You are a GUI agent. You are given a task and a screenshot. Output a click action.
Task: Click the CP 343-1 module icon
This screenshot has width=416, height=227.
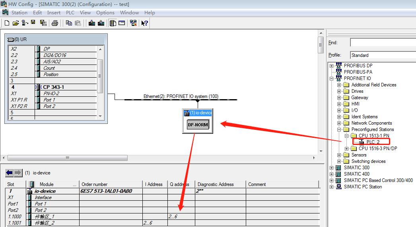38,87
